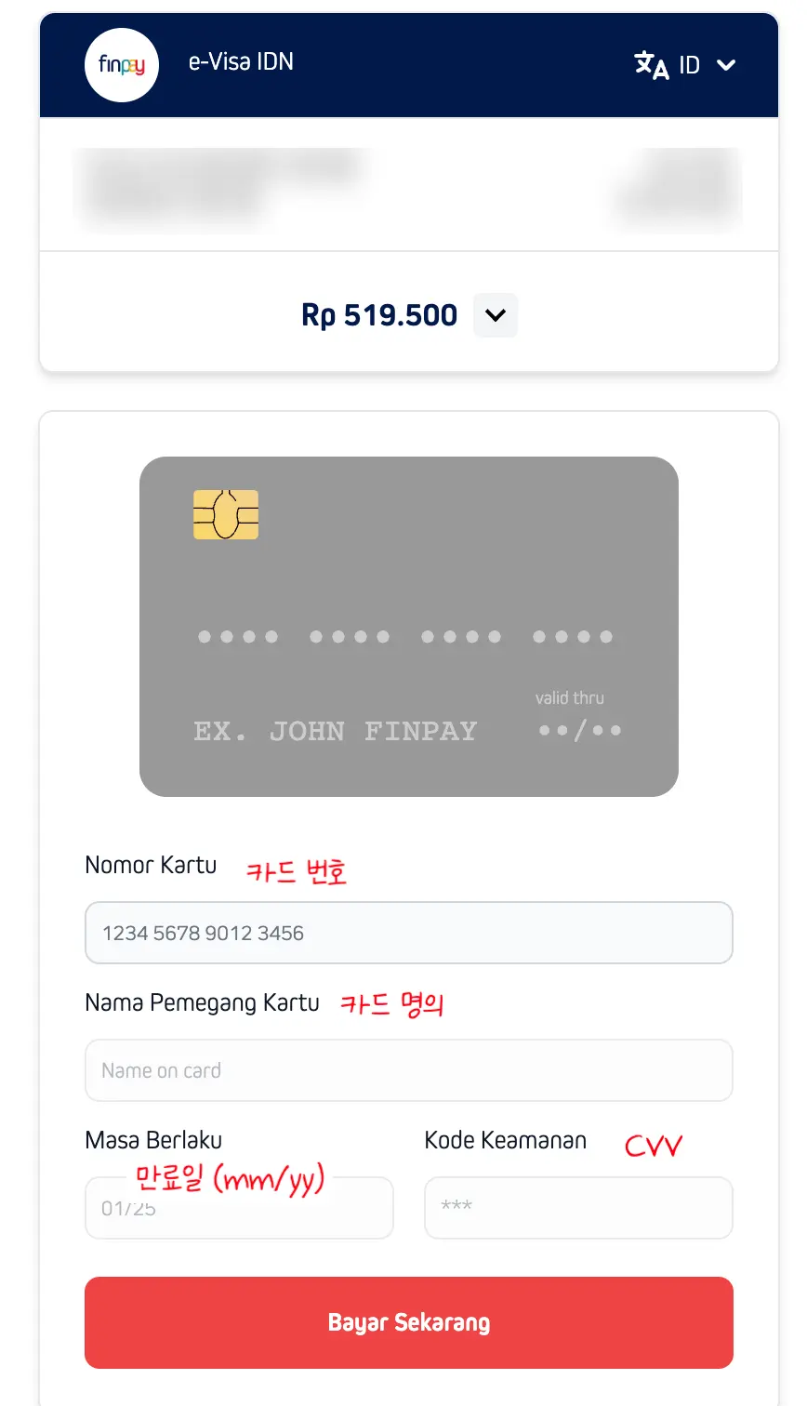This screenshot has width=807, height=1406.
Task: Click the Rp 519.500 amount text
Action: pos(379,315)
